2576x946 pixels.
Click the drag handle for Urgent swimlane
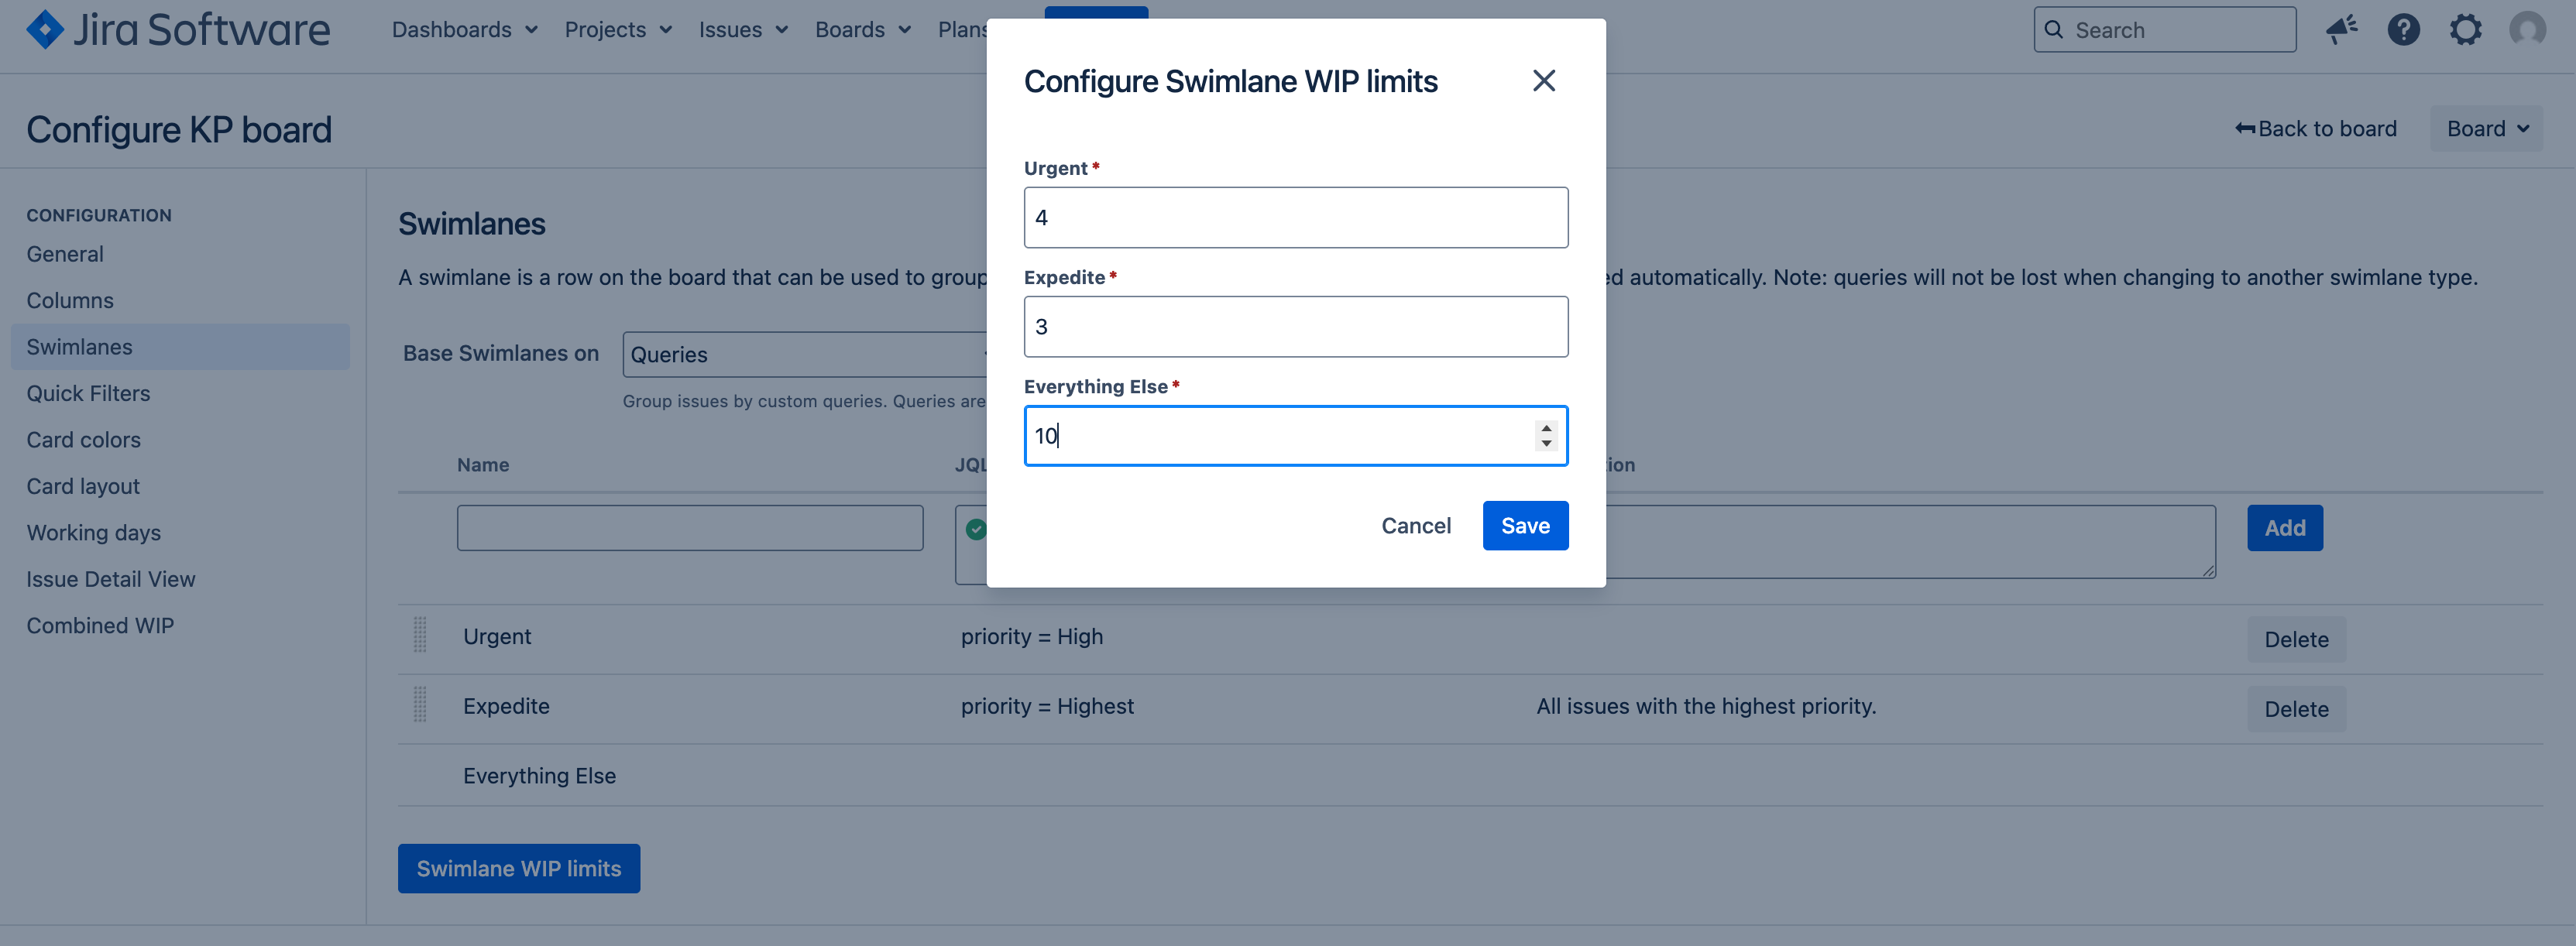click(420, 636)
